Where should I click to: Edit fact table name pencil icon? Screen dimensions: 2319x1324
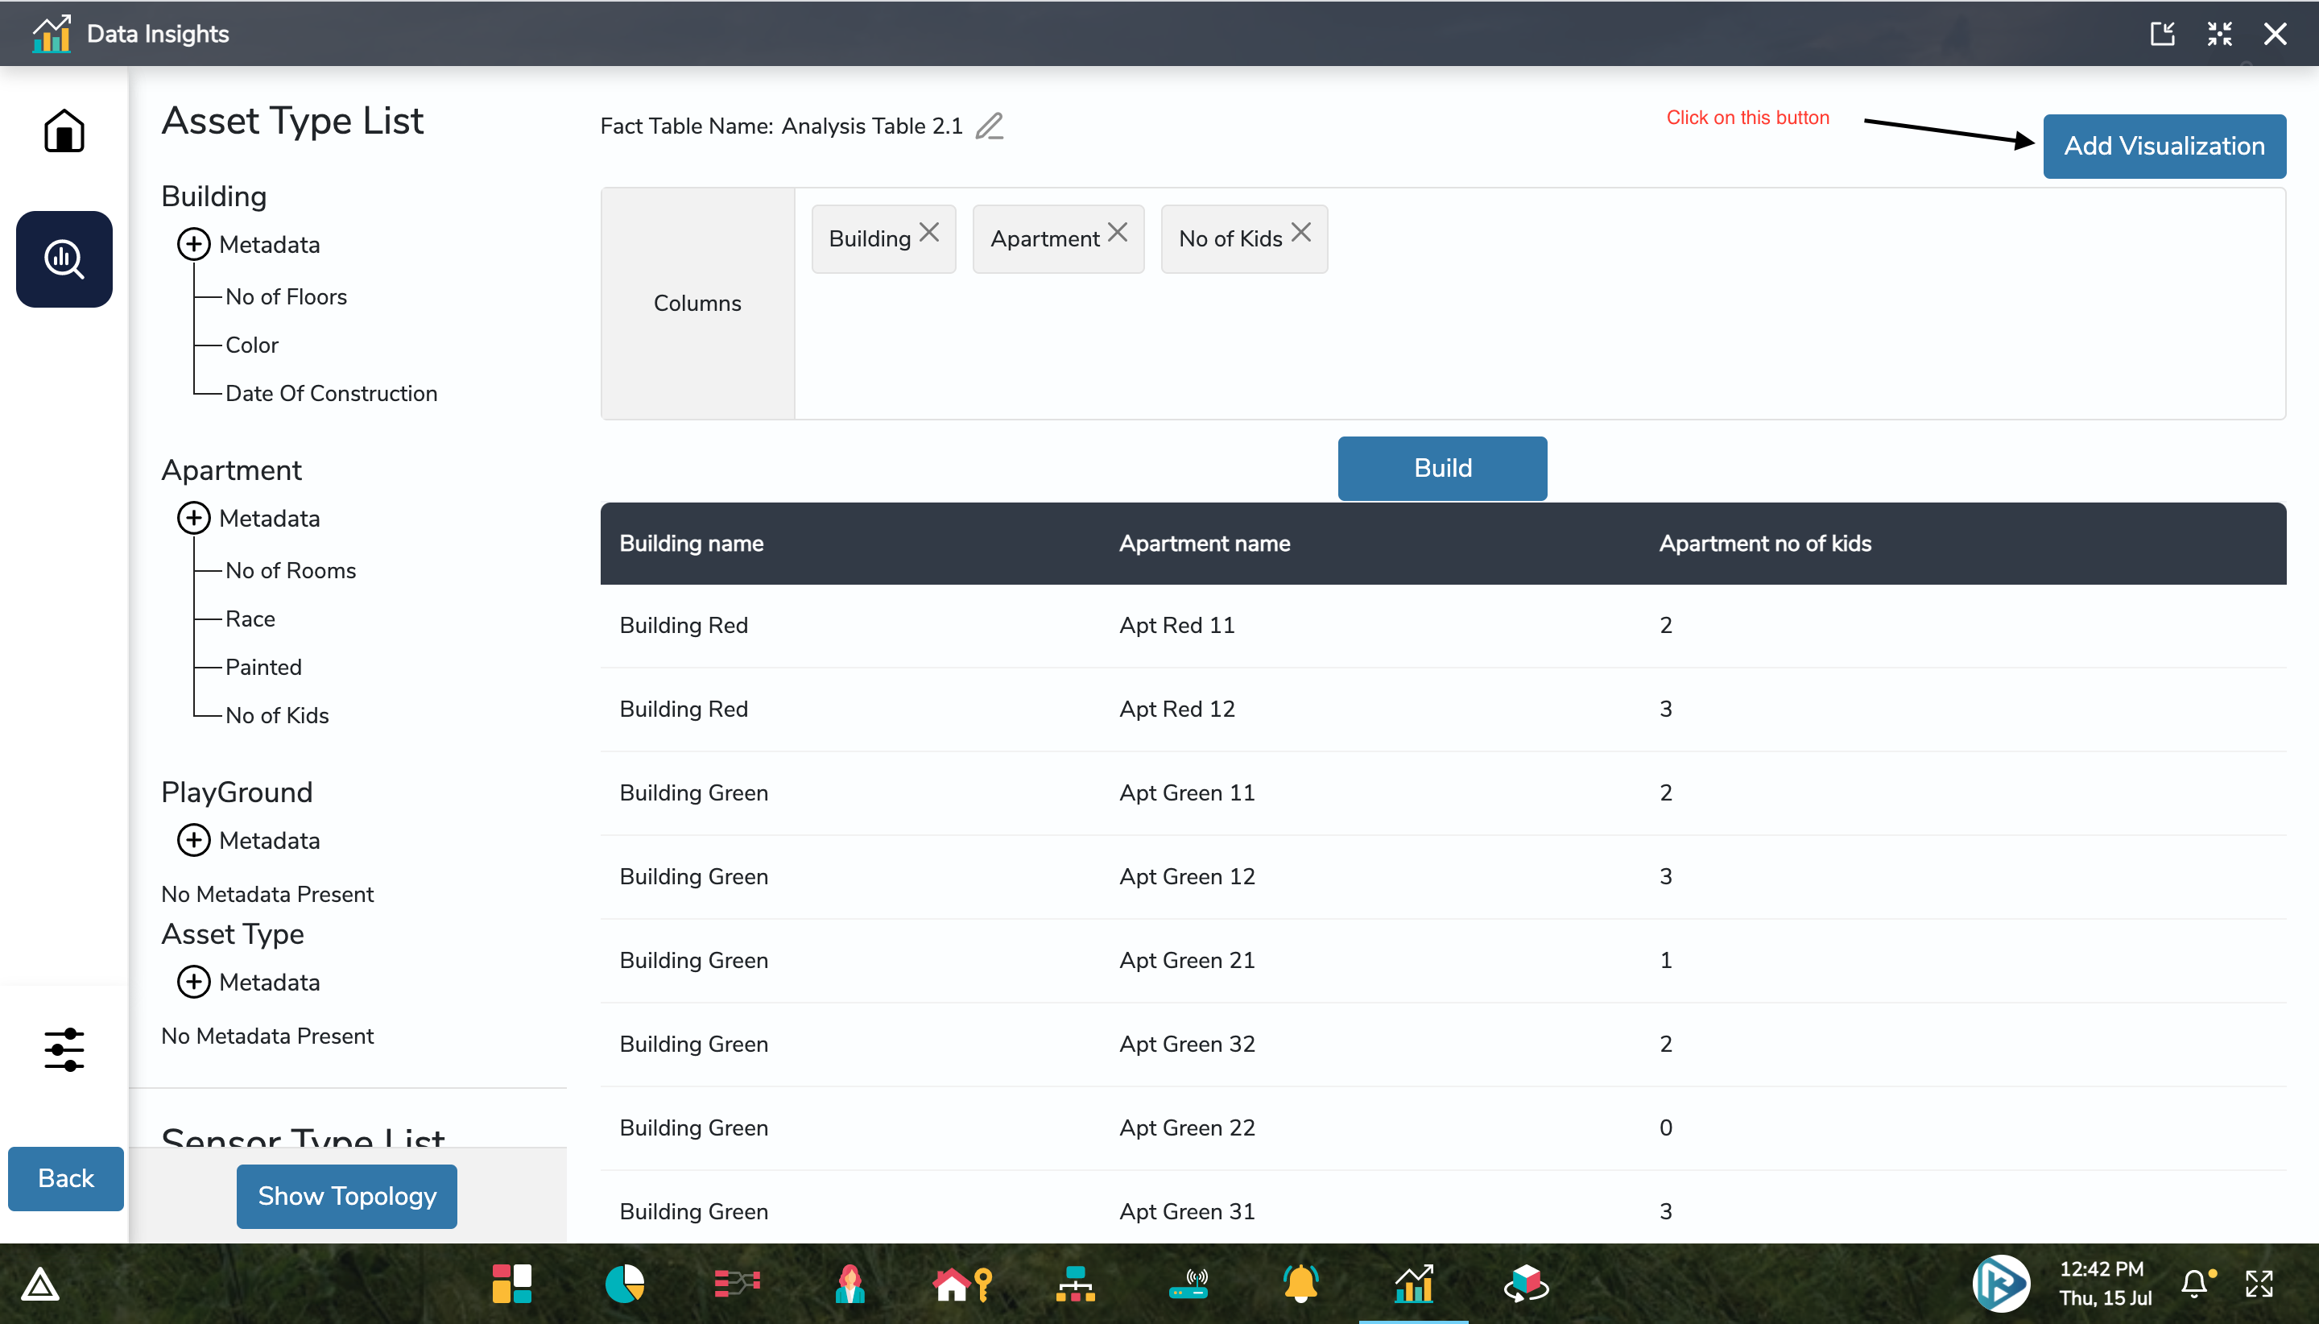point(989,126)
